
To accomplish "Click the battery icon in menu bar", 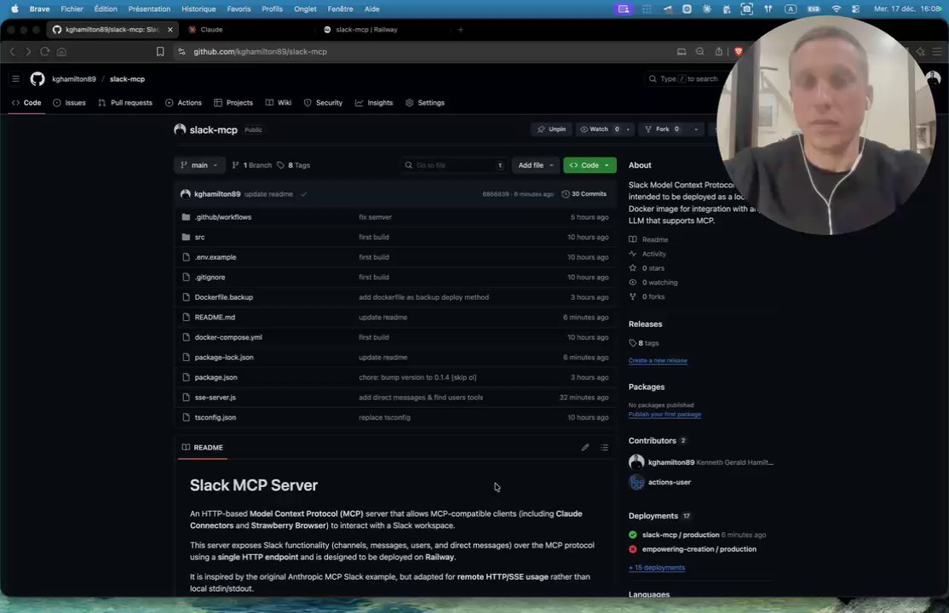I will tap(814, 9).
